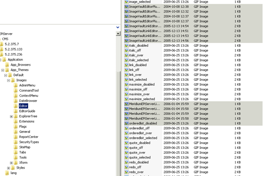Click the AdminMenu folder icon
The width and height of the screenshot is (268, 176).
pyautogui.click(x=15, y=85)
